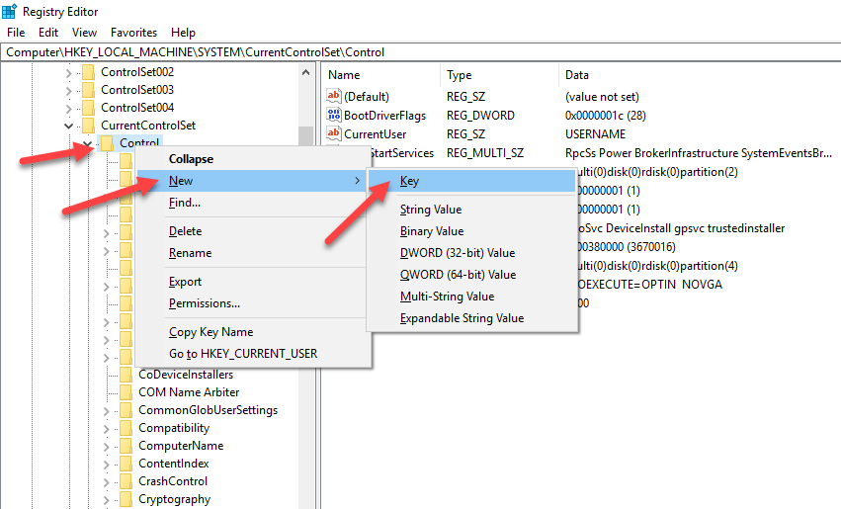Click the COM Name Arbiter folder icon
The height and width of the screenshot is (509, 841).
click(x=126, y=392)
